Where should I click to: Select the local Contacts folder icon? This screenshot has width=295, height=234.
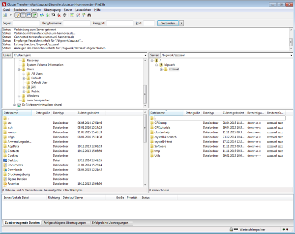click(x=5, y=151)
